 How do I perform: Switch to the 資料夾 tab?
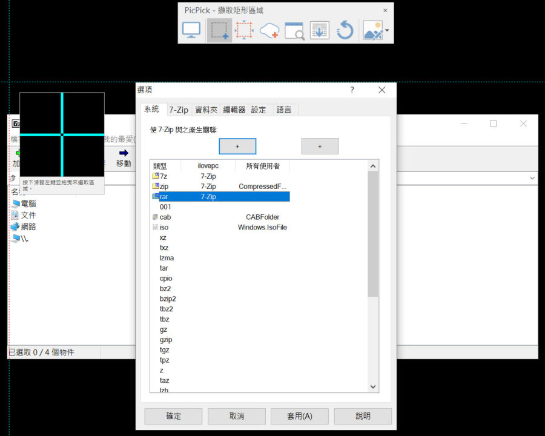[206, 110]
